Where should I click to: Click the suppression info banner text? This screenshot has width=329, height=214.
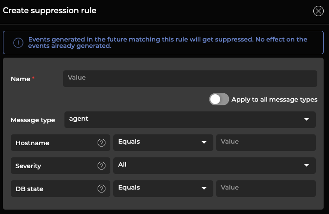click(x=167, y=43)
